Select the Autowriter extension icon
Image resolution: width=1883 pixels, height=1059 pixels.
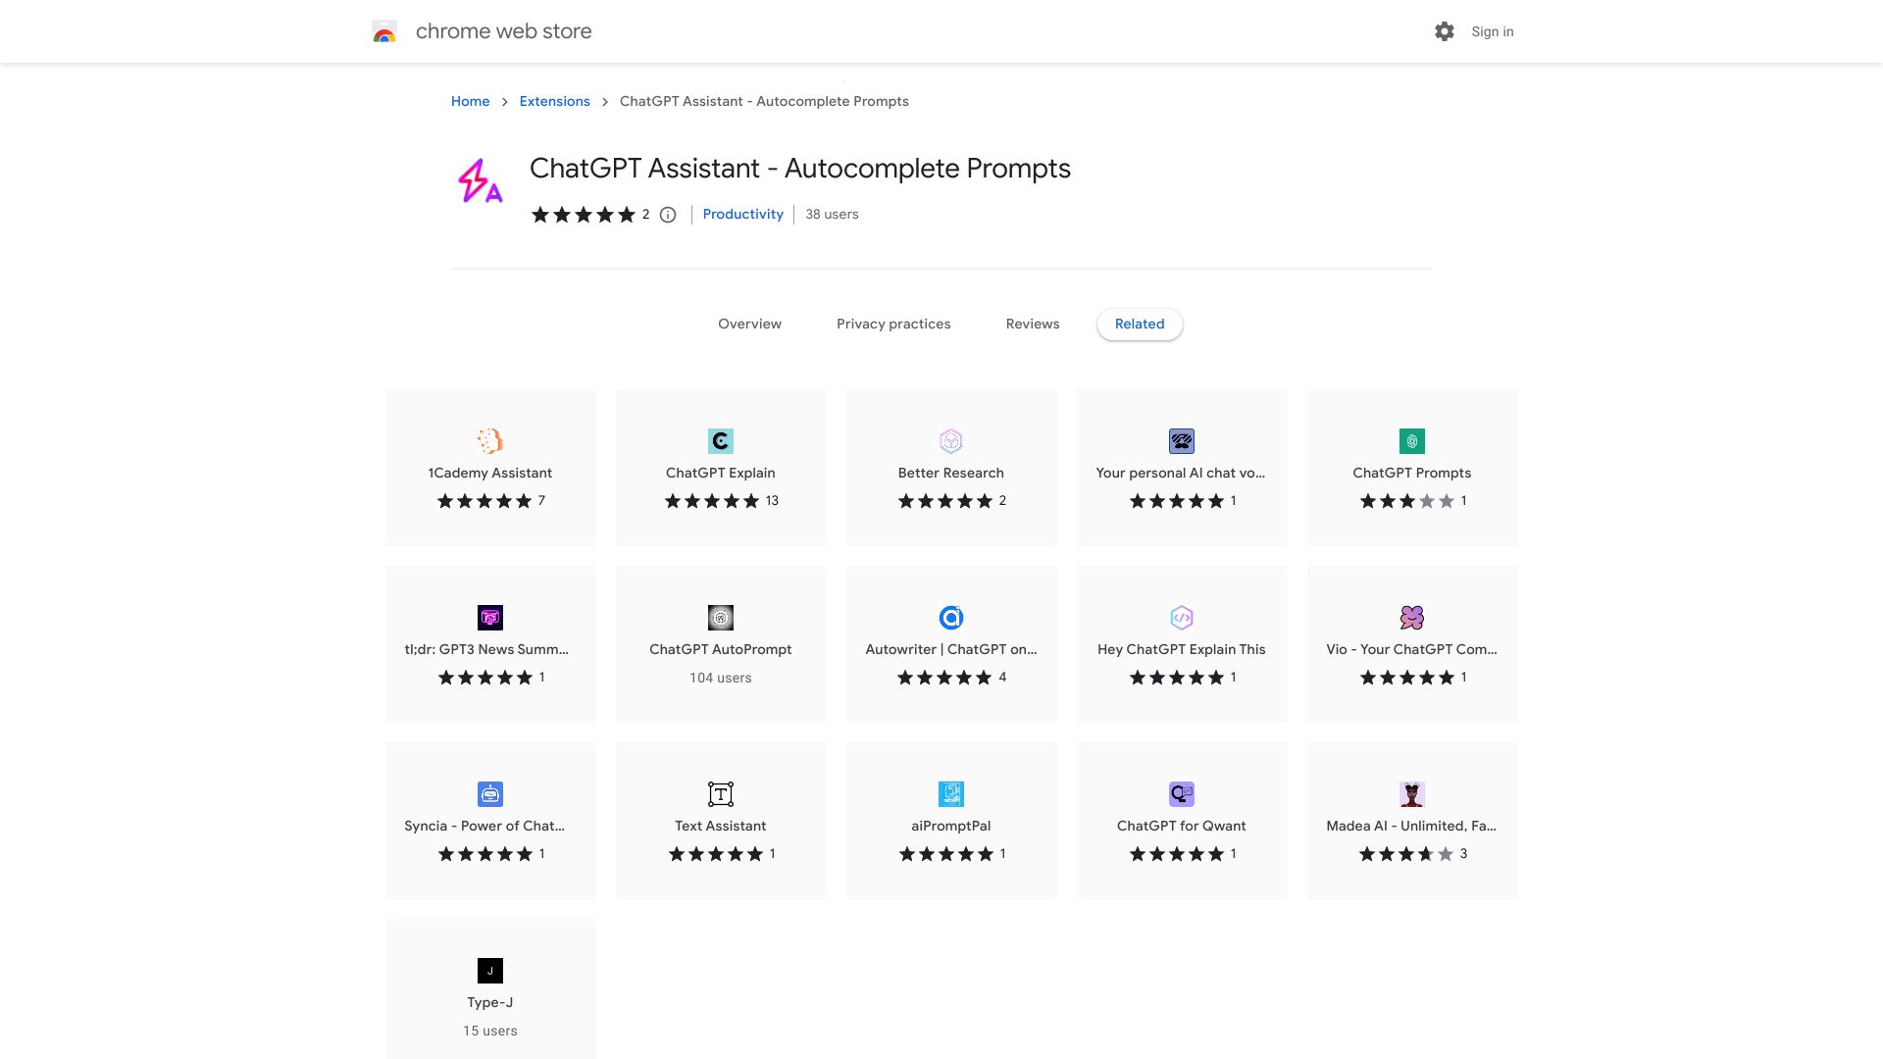point(950,618)
